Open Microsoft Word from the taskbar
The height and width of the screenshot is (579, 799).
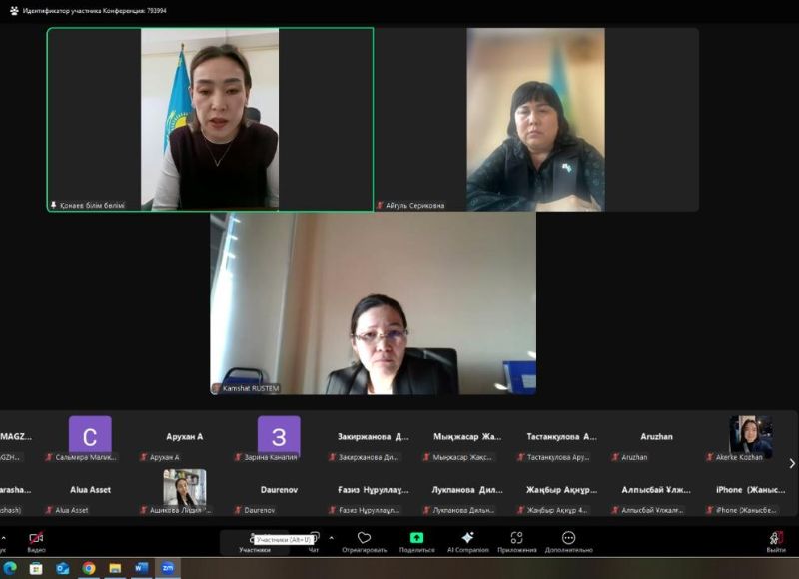[x=141, y=568]
